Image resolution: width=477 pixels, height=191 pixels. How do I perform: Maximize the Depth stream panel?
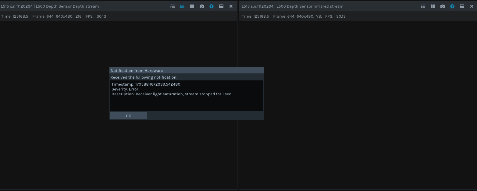tap(221, 6)
